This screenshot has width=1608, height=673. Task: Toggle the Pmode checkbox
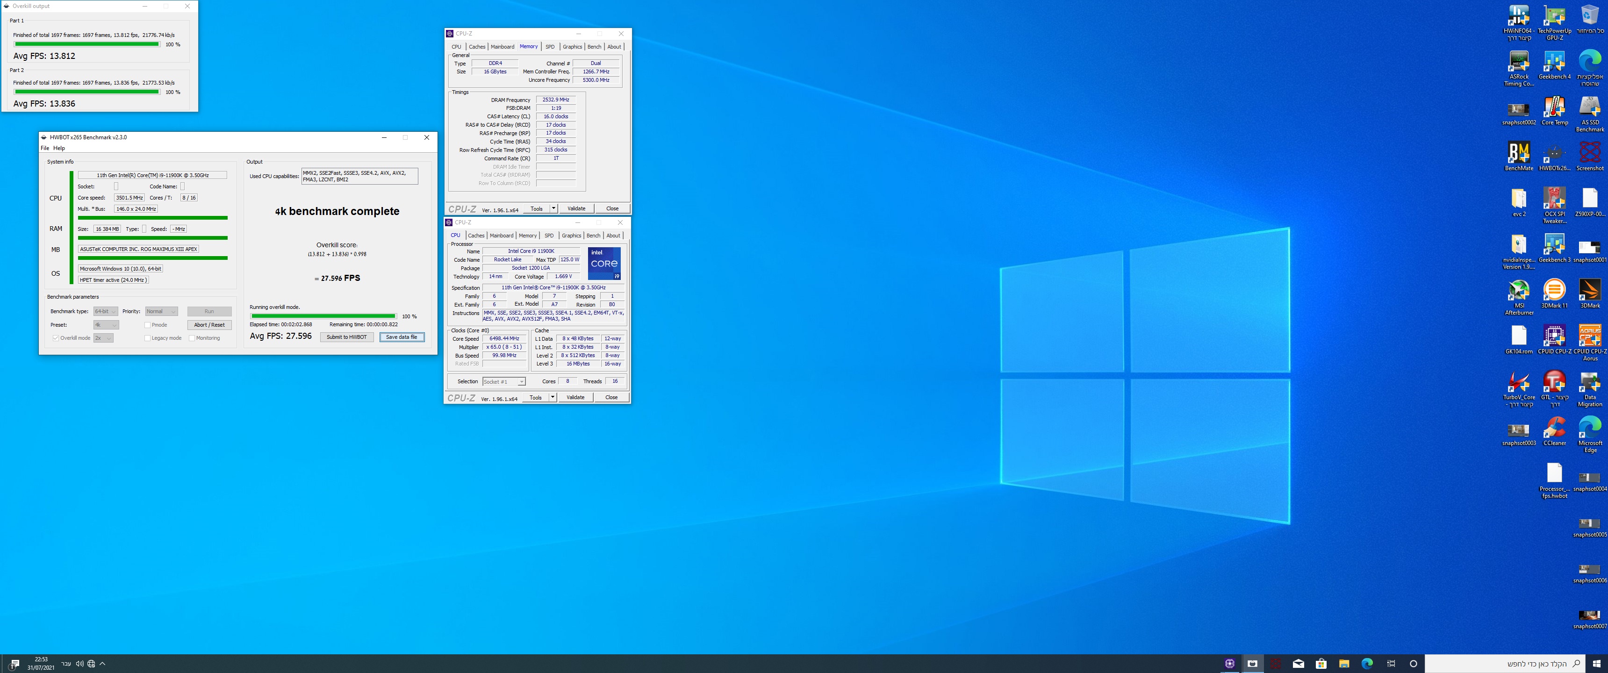point(147,325)
